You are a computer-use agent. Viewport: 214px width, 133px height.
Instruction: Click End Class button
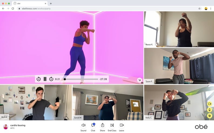[112, 127]
